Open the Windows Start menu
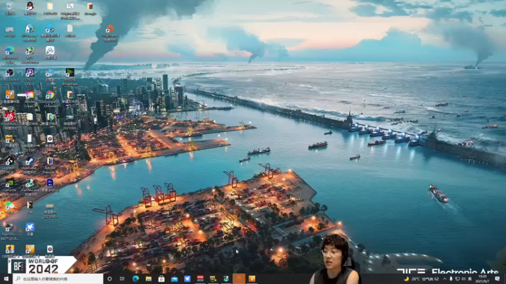This screenshot has height=284, width=506. (x=6, y=278)
